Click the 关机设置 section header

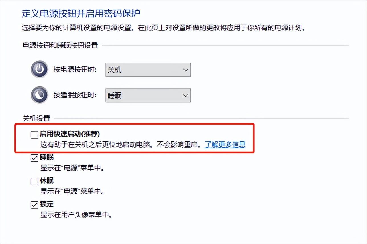pyautogui.click(x=36, y=118)
